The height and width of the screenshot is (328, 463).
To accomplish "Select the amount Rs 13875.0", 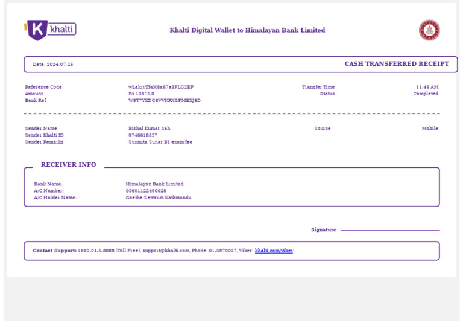I will coord(141,94).
